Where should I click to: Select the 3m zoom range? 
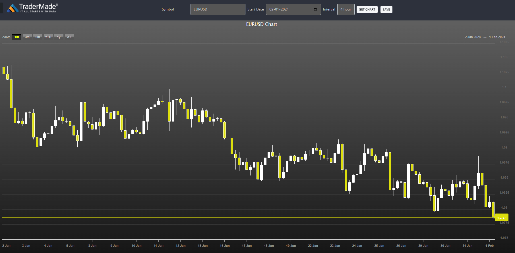(27, 37)
